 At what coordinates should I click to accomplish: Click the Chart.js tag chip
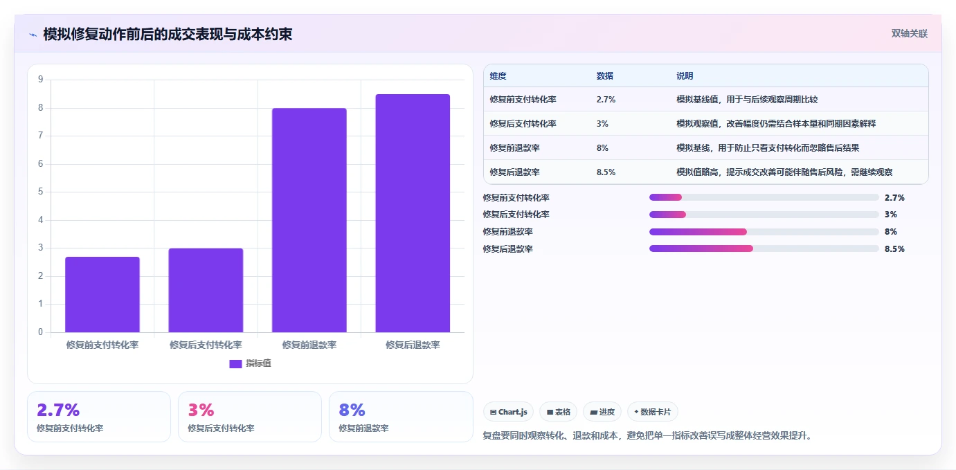508,412
